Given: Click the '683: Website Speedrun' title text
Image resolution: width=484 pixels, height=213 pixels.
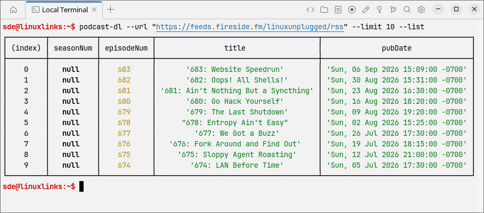Looking at the screenshot, I should pyautogui.click(x=235, y=69).
